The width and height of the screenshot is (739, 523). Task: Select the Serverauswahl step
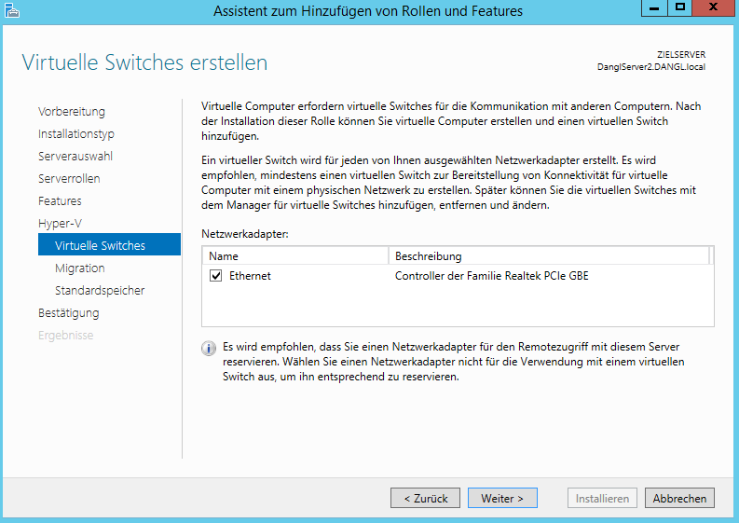tap(75, 156)
